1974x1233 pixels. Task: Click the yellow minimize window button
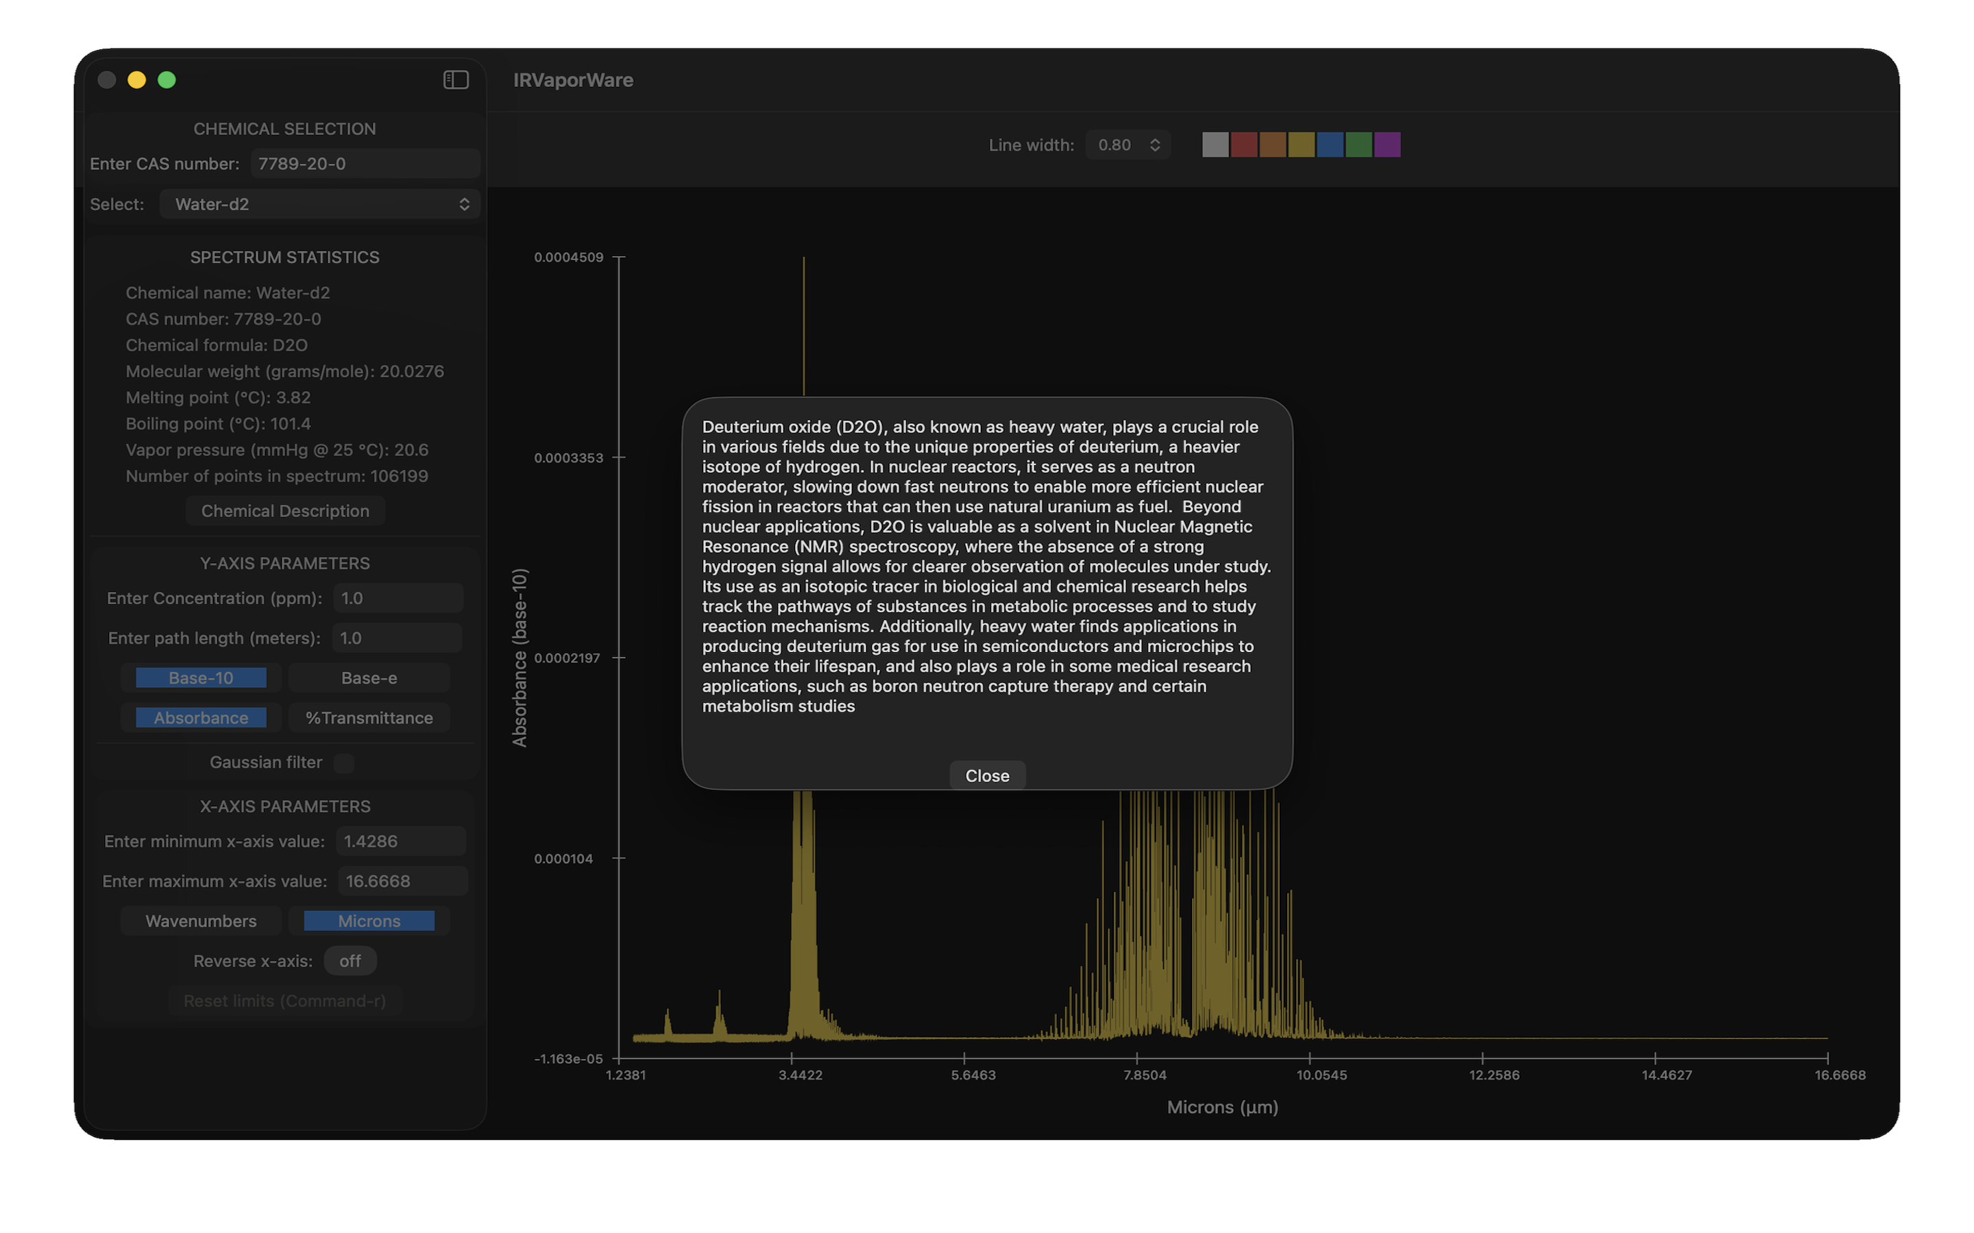click(136, 80)
